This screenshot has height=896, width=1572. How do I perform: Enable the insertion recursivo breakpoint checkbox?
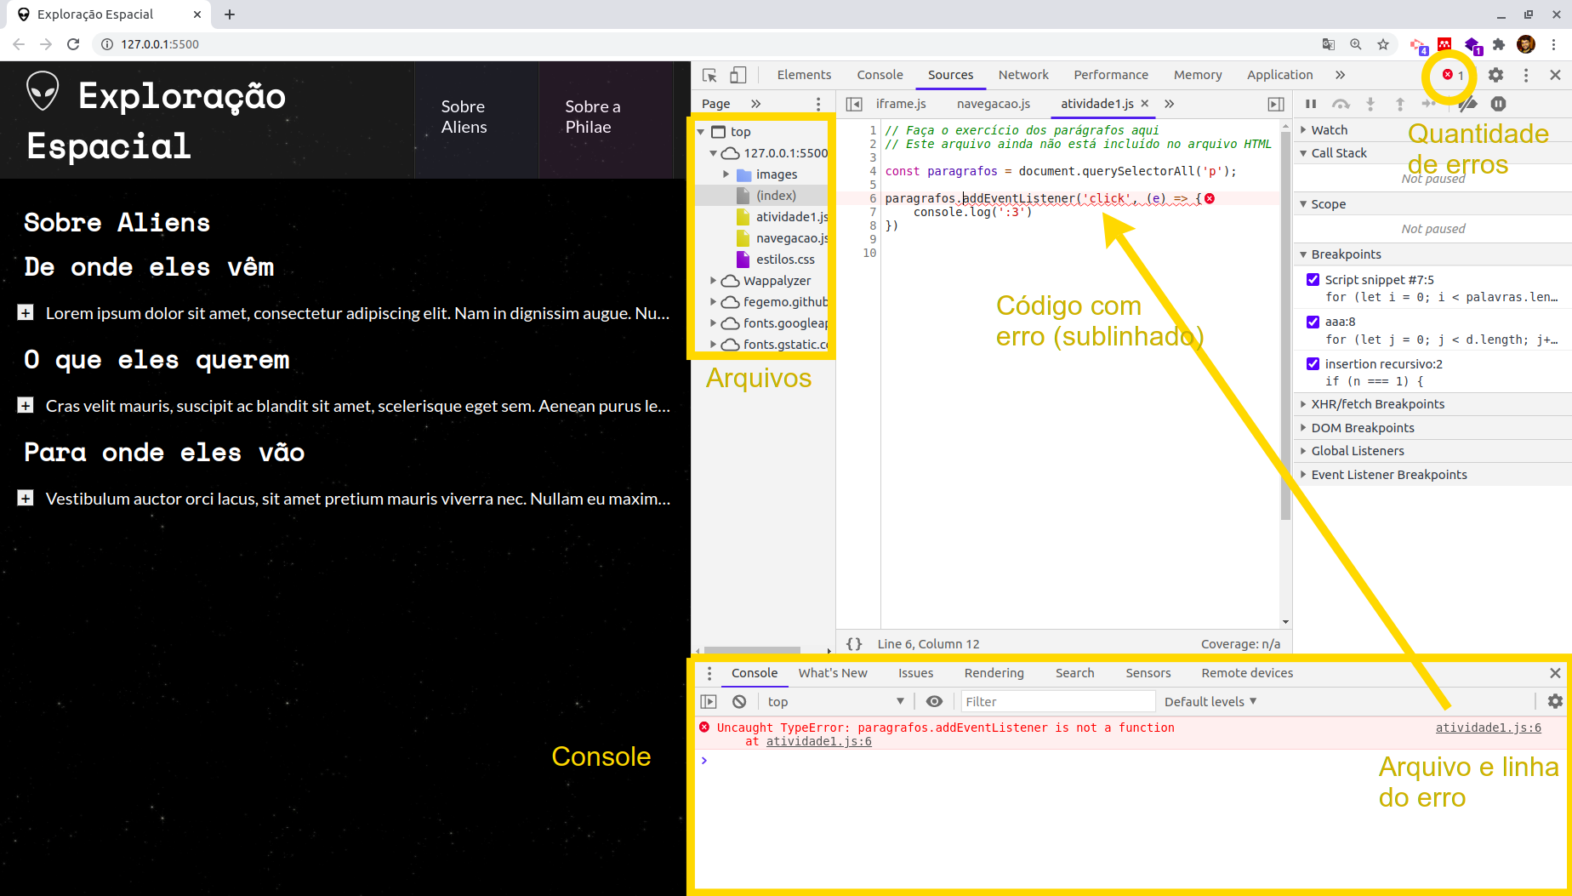pyautogui.click(x=1313, y=363)
